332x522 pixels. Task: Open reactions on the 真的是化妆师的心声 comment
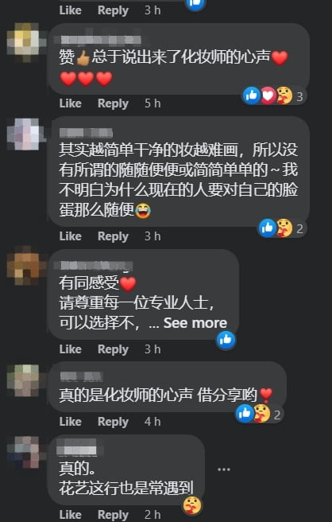(x=260, y=414)
